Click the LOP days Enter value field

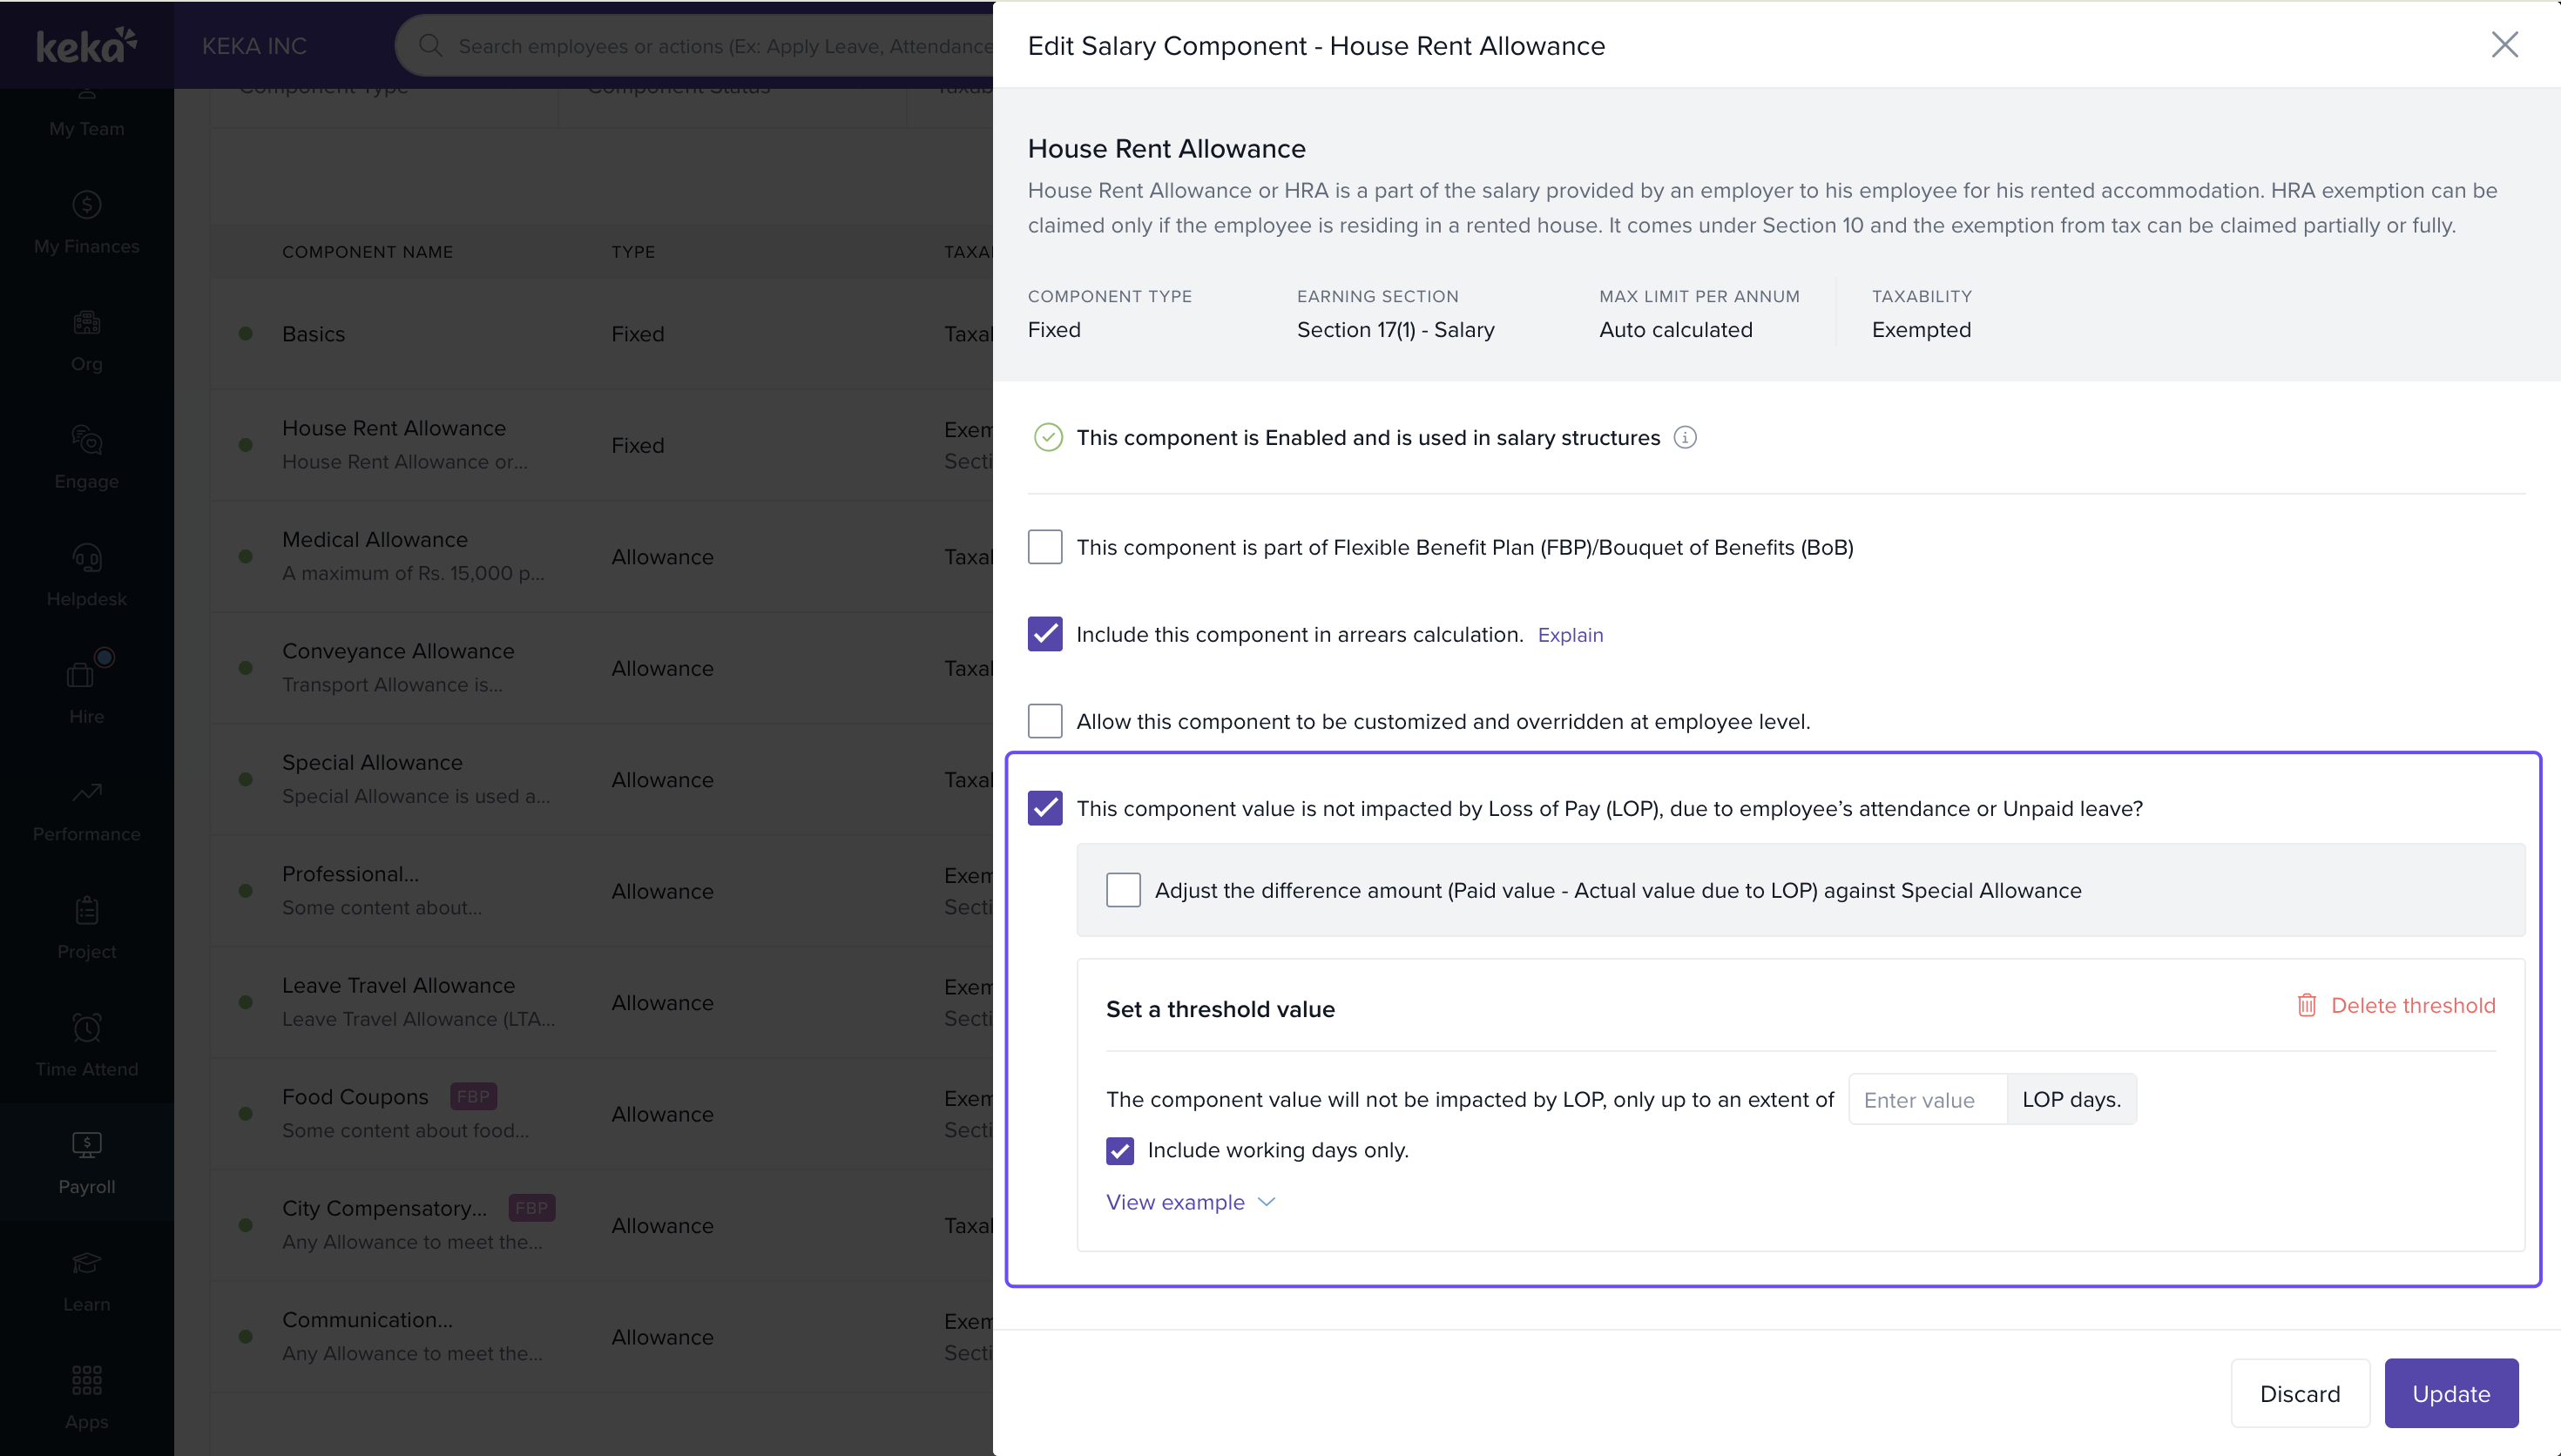click(1926, 1100)
